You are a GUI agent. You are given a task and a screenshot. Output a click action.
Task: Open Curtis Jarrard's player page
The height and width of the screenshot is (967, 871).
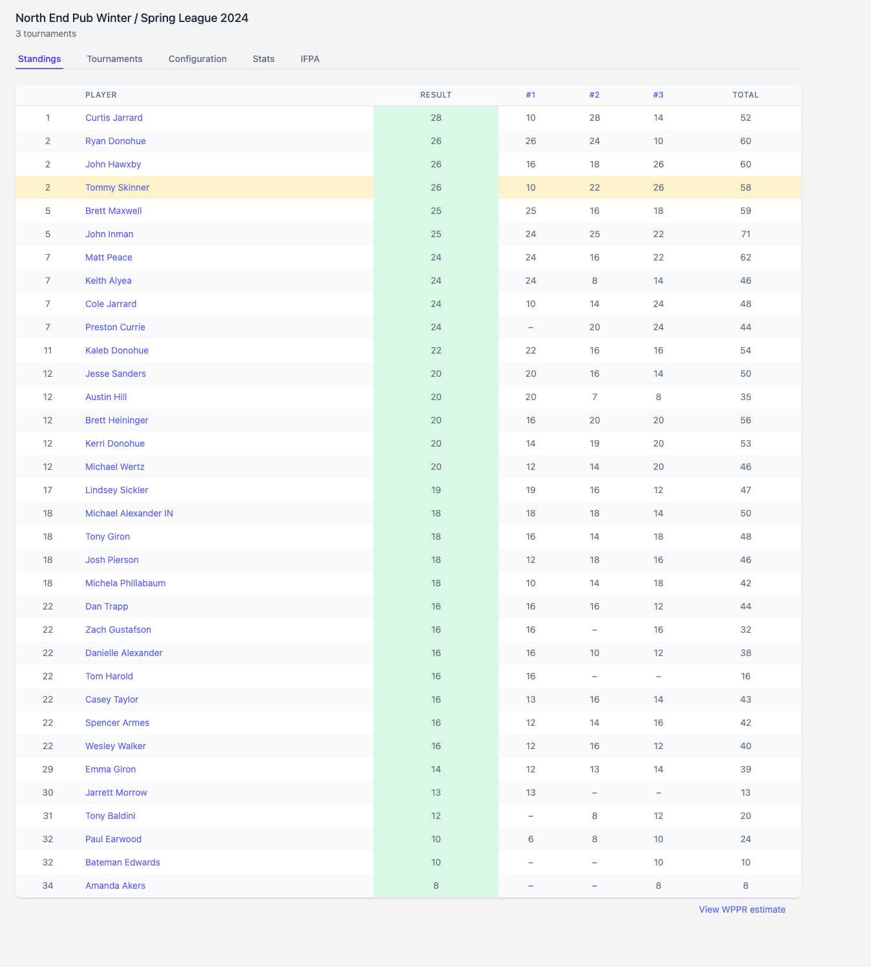(x=114, y=118)
